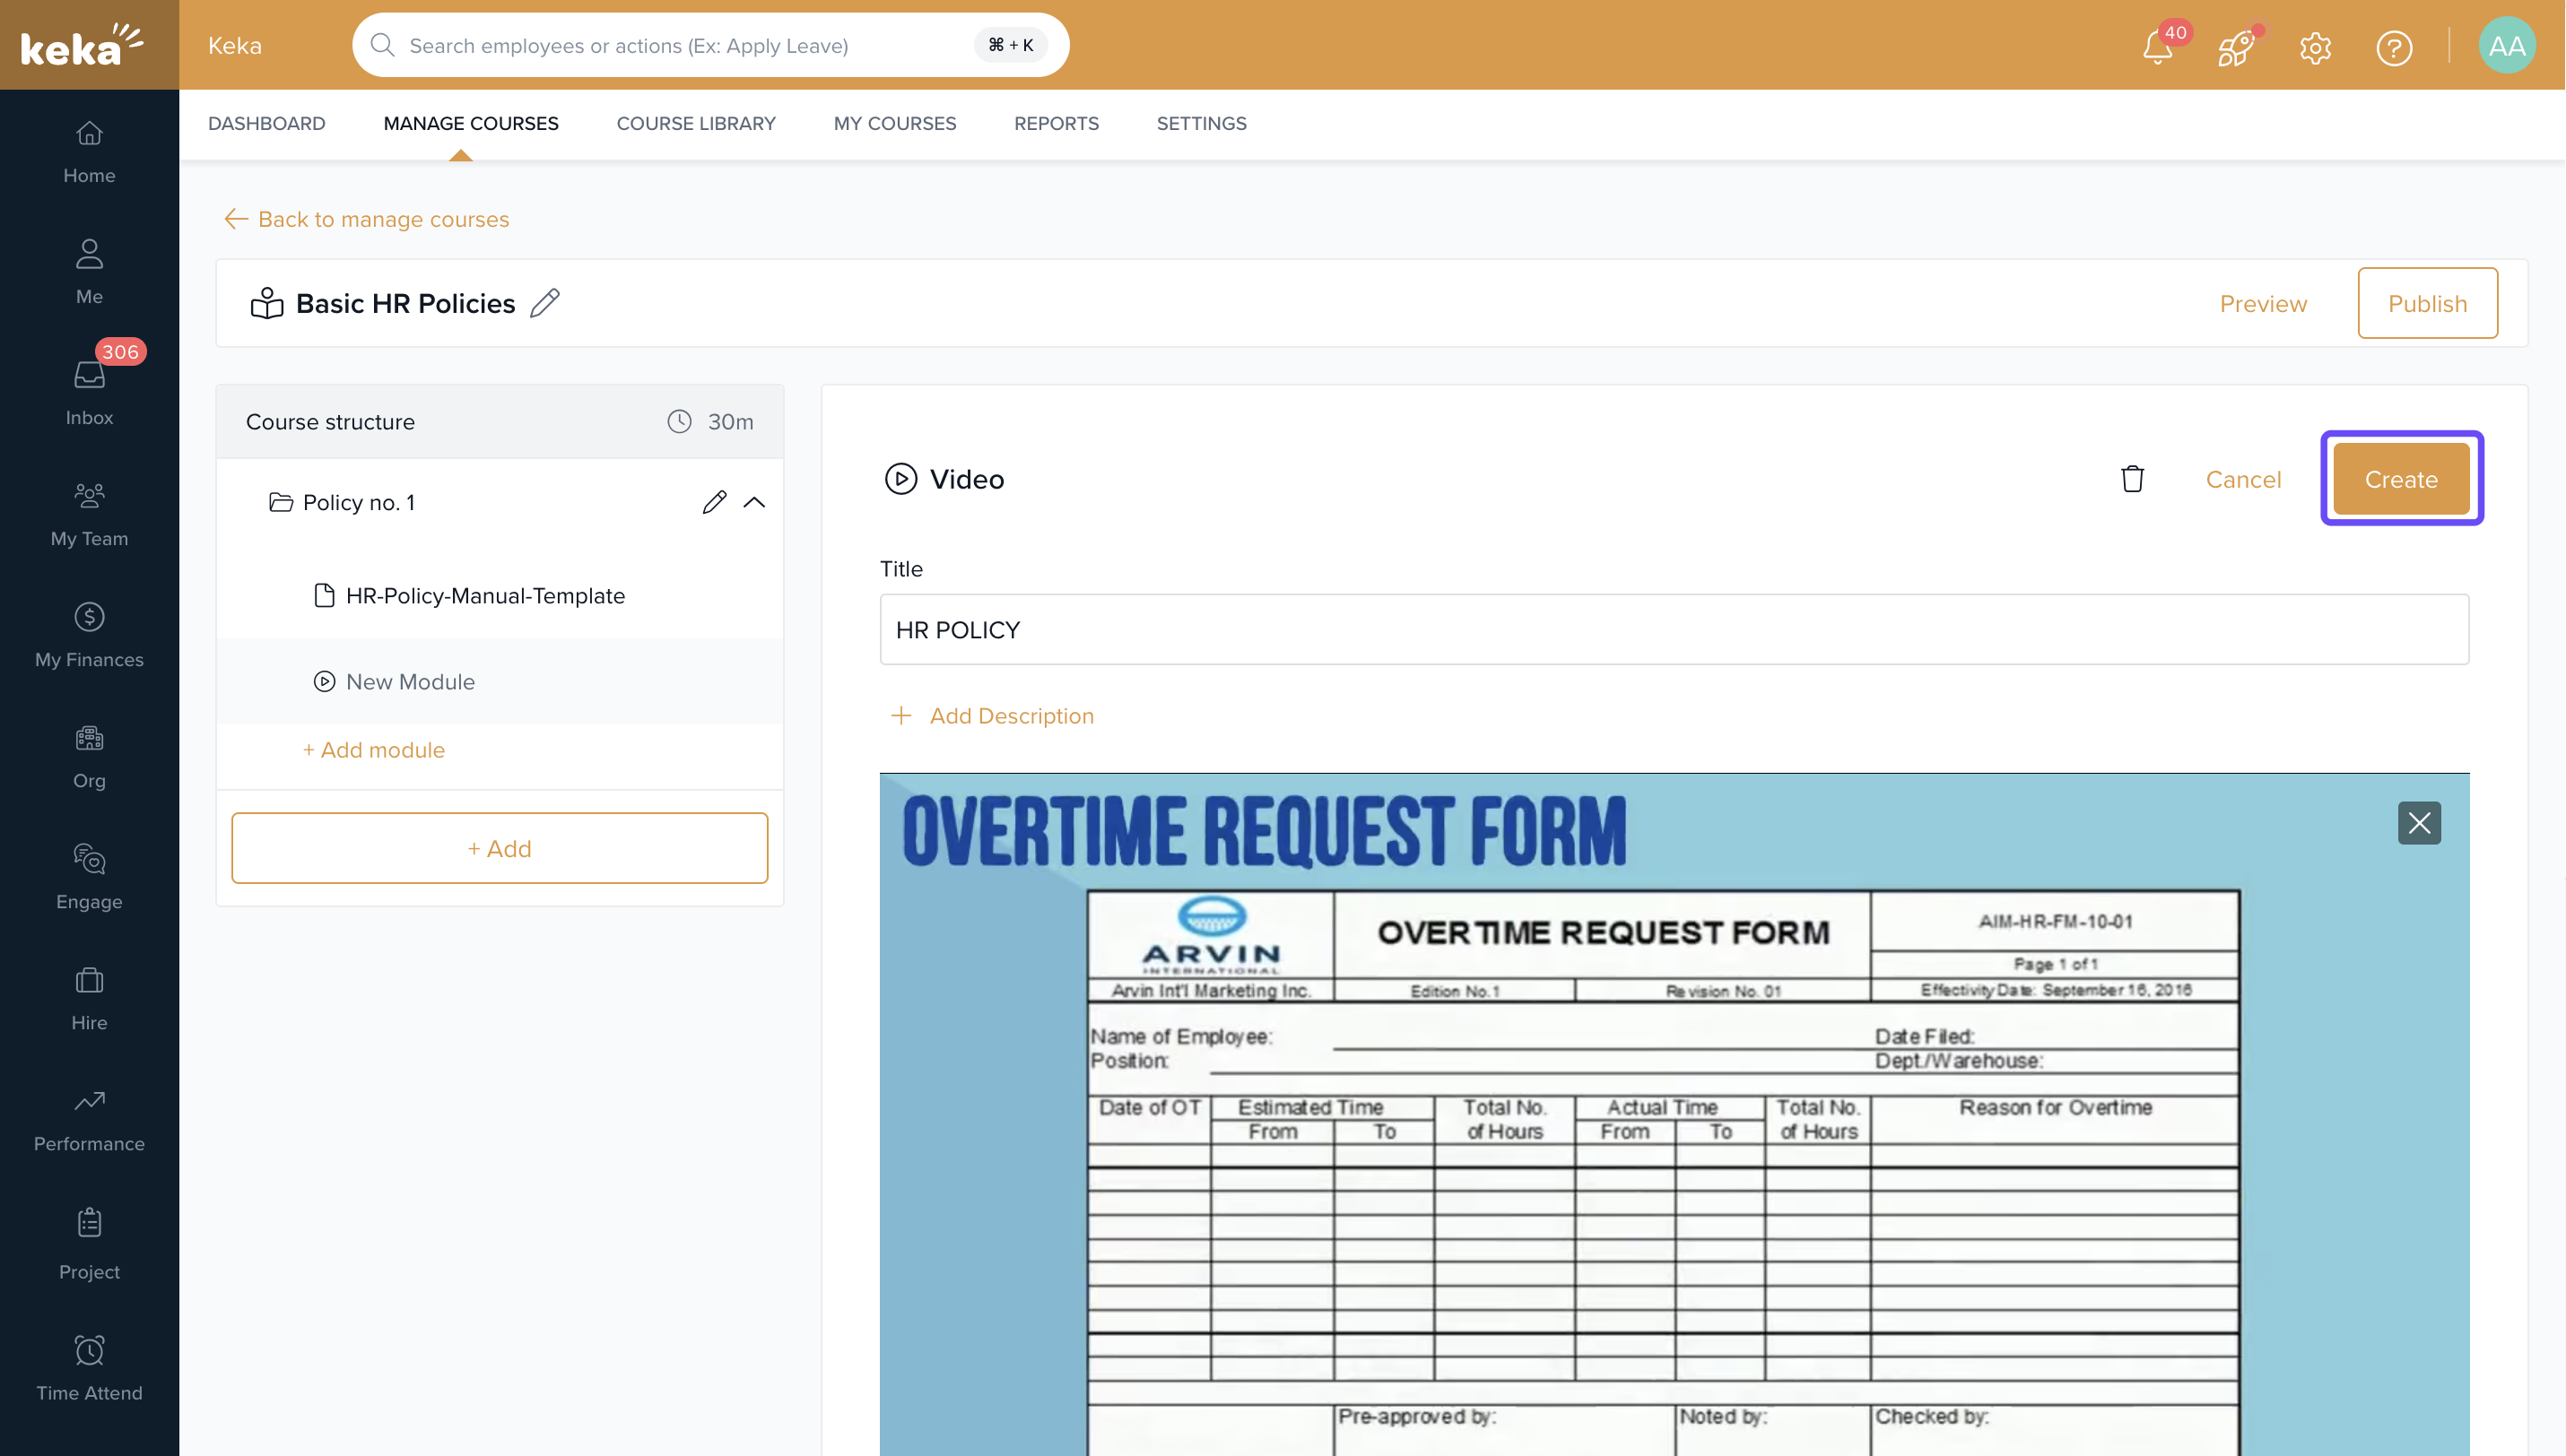Click + Add module link
This screenshot has width=2566, height=1456.
(373, 750)
